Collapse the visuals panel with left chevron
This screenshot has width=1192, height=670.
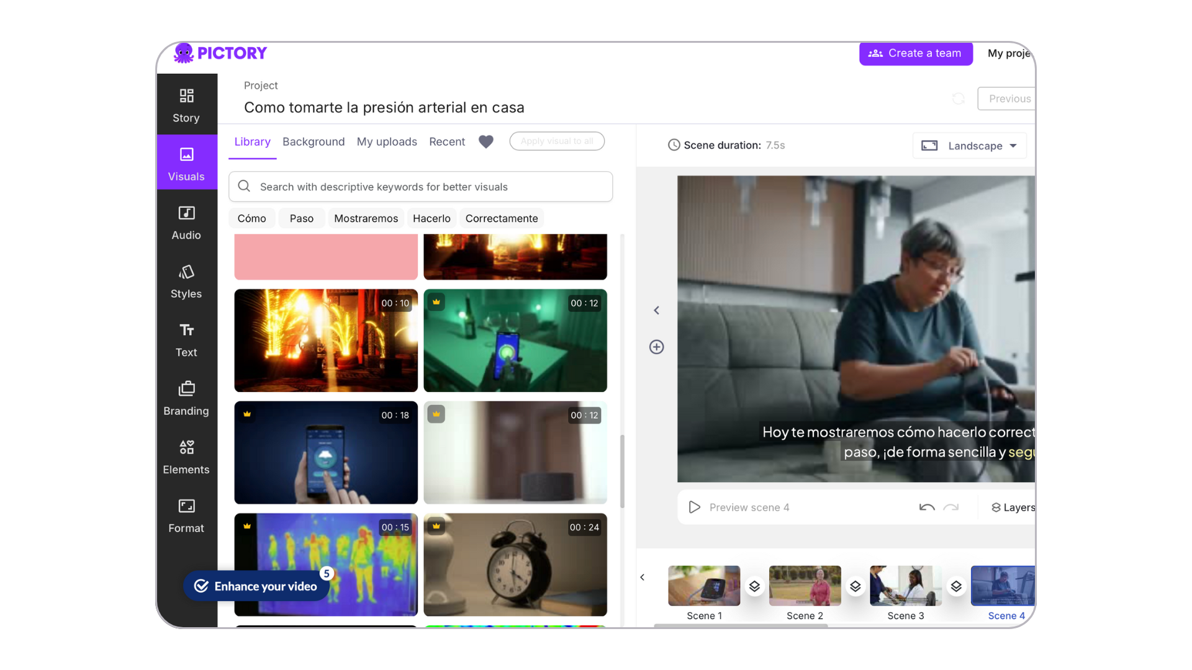pos(656,310)
